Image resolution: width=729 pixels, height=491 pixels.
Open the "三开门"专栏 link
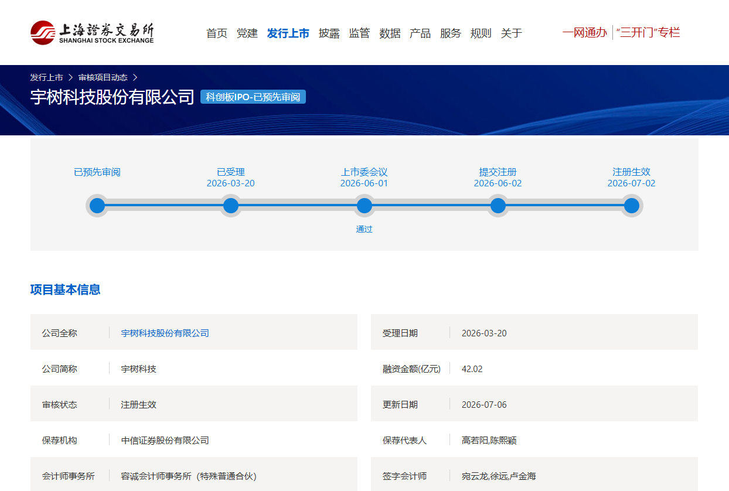(648, 33)
